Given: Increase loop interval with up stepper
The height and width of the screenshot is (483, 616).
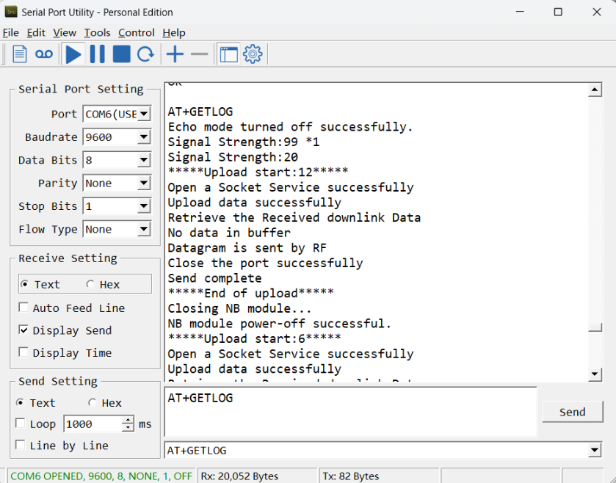Looking at the screenshot, I should (x=128, y=420).
